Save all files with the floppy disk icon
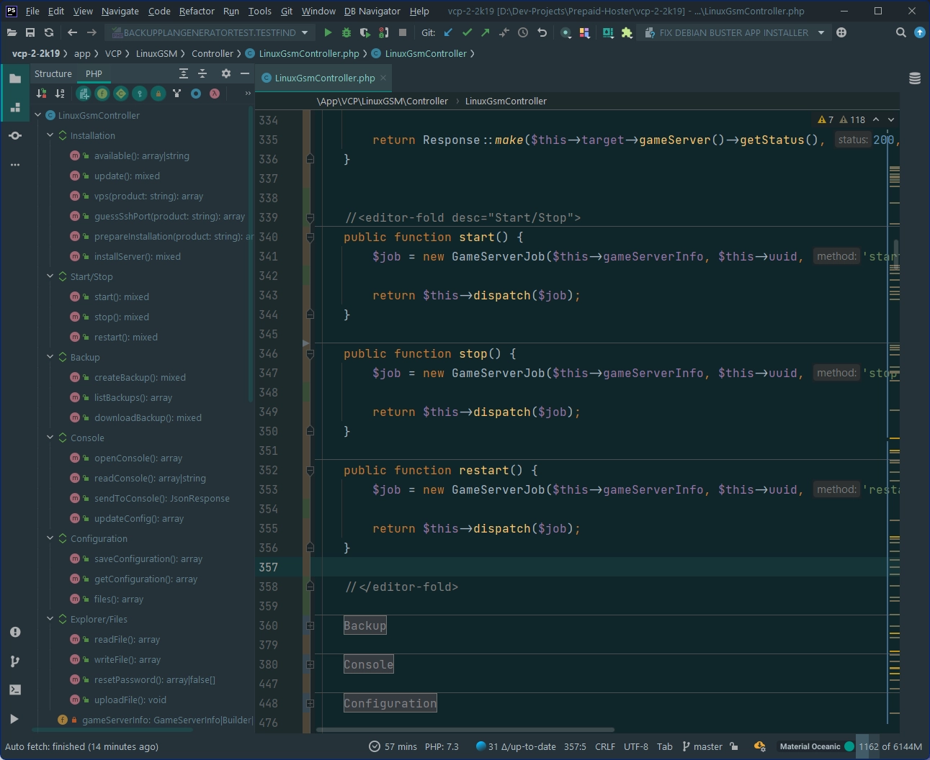The image size is (930, 760). 30,32
